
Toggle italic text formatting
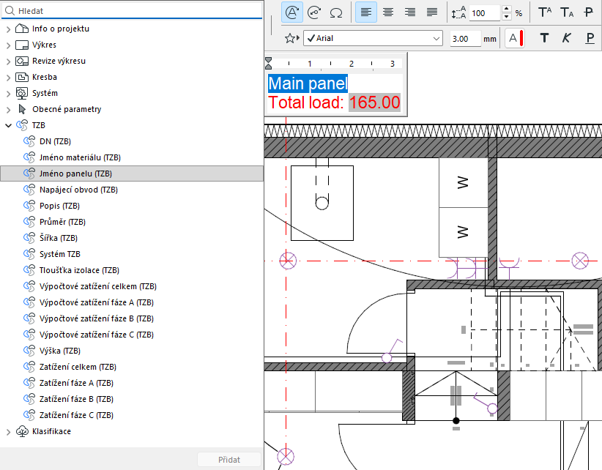(566, 38)
